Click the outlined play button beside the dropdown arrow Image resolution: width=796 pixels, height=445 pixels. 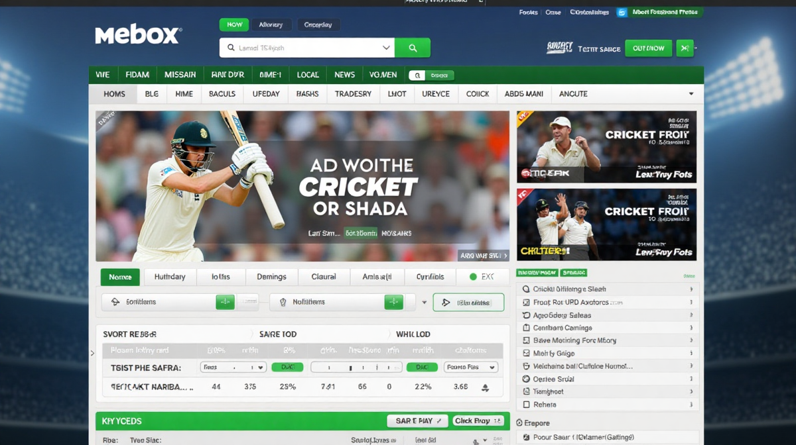[x=468, y=303]
